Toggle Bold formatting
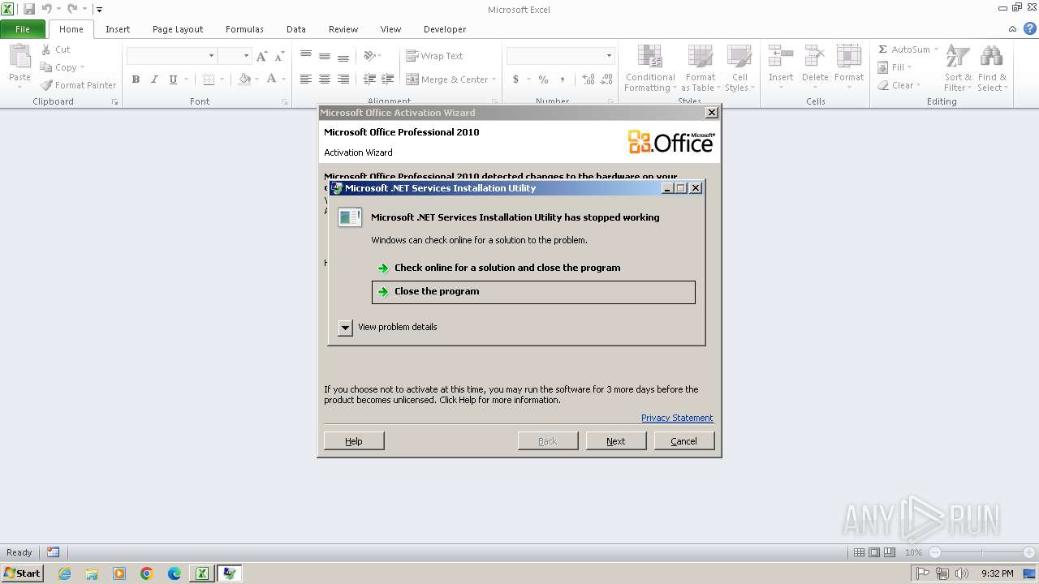The width and height of the screenshot is (1039, 584). coord(136,79)
